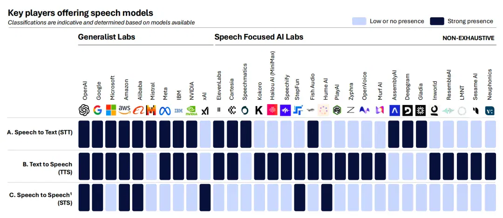
Task: Click the Neuphonics logo icon
Action: (x=490, y=111)
